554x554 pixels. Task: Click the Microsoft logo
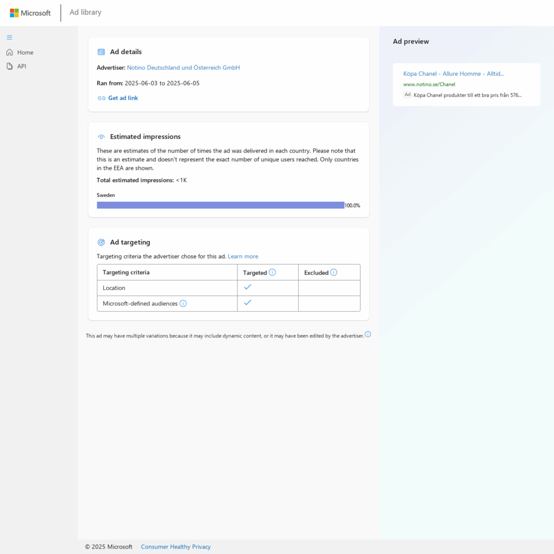pyautogui.click(x=30, y=13)
